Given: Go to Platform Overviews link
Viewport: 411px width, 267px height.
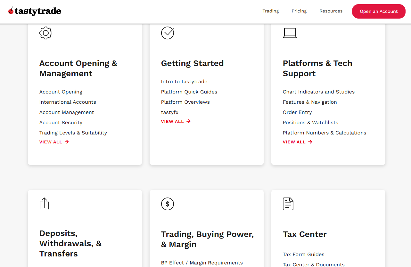Looking at the screenshot, I should 185,102.
